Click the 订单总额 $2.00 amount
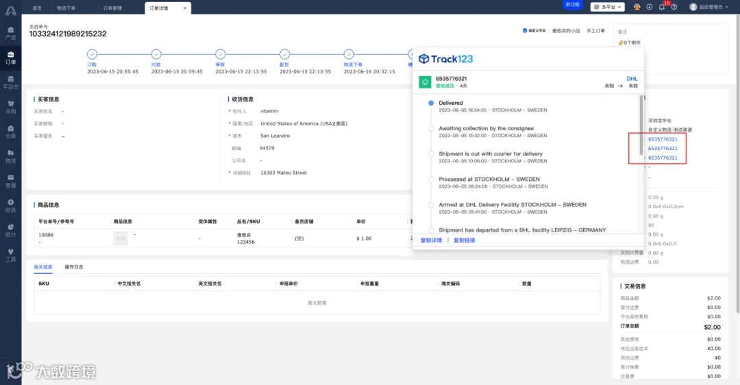The height and width of the screenshot is (385, 740). [x=712, y=327]
